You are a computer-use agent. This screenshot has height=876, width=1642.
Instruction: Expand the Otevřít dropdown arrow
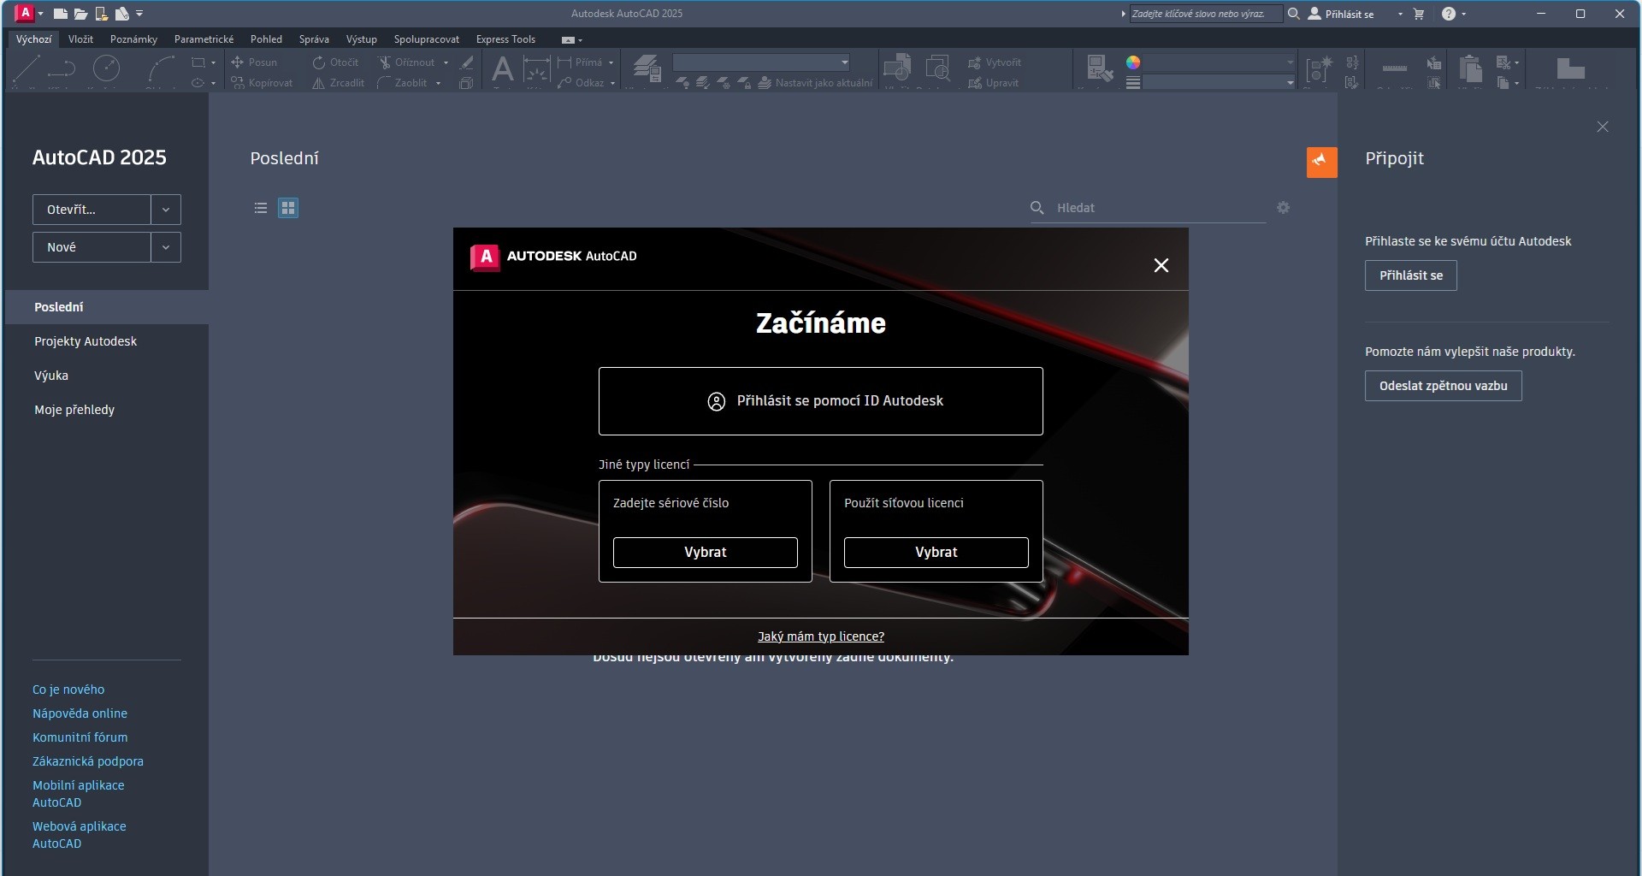166,210
